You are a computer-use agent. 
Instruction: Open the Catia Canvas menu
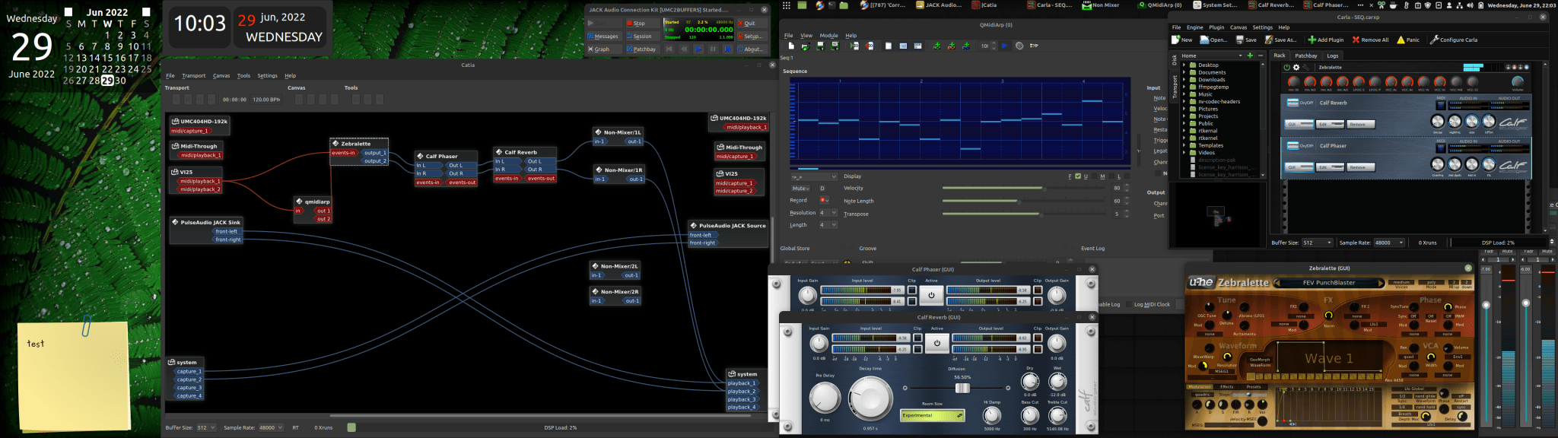221,75
